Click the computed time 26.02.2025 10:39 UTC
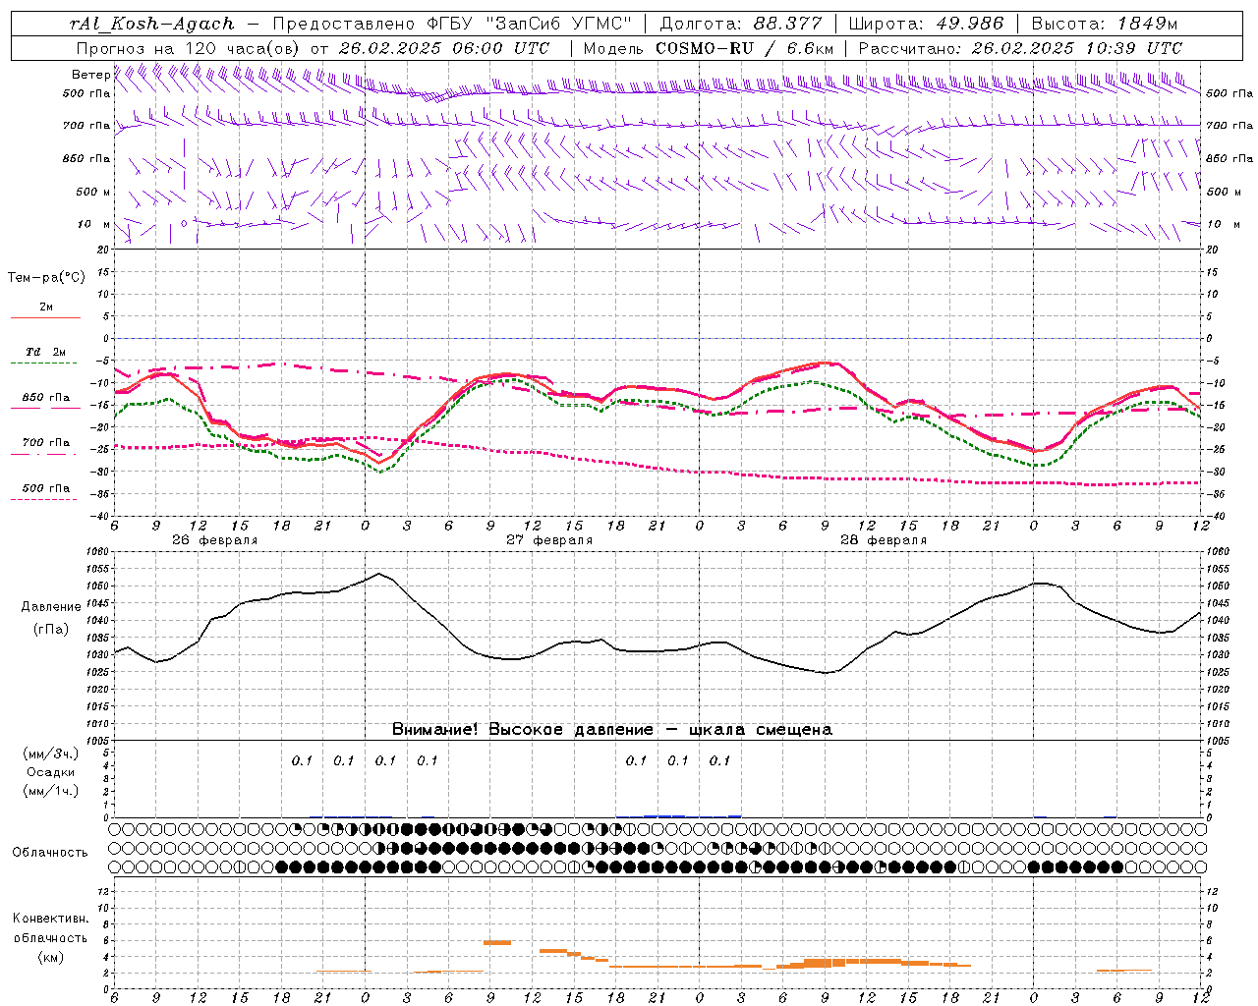The width and height of the screenshot is (1258, 1006). click(1076, 48)
